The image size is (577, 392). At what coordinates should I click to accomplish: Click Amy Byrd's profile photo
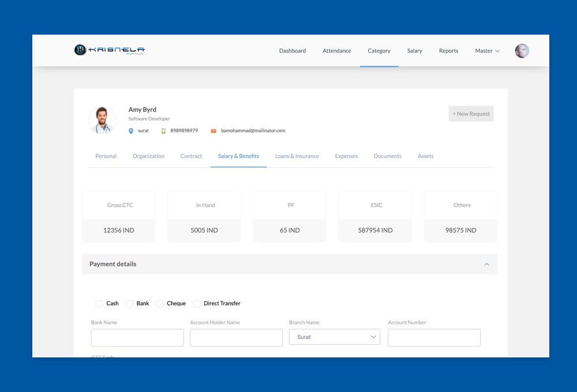tap(102, 120)
